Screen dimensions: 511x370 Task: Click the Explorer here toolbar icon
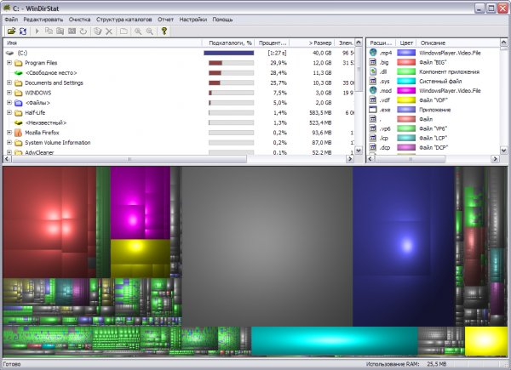pos(60,31)
